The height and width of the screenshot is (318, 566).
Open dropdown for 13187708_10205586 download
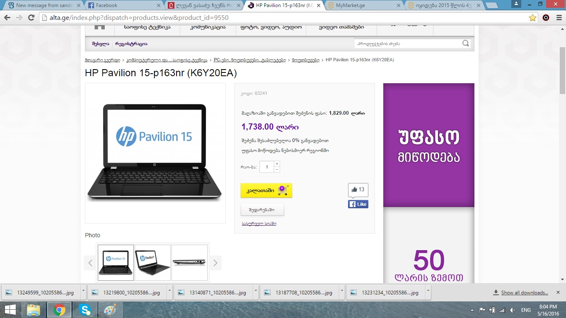(342, 291)
